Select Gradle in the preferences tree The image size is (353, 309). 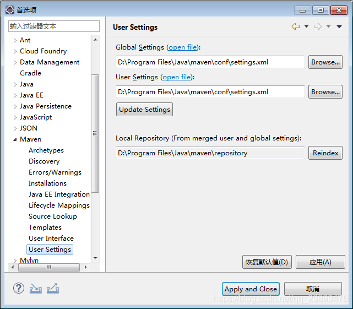pyautogui.click(x=30, y=73)
